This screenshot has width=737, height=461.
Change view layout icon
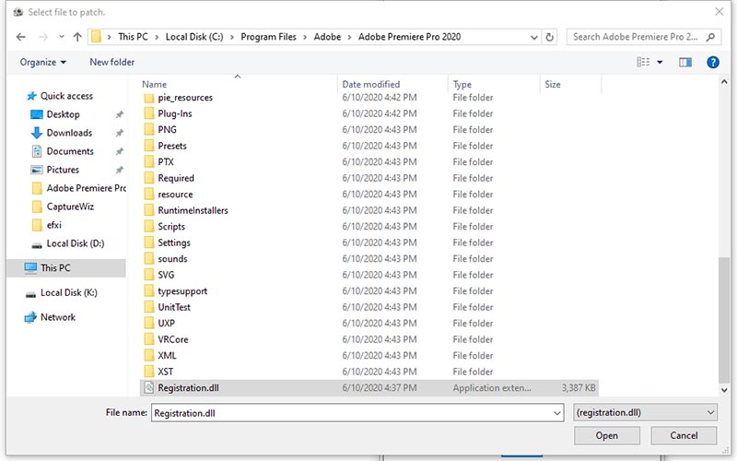point(643,62)
